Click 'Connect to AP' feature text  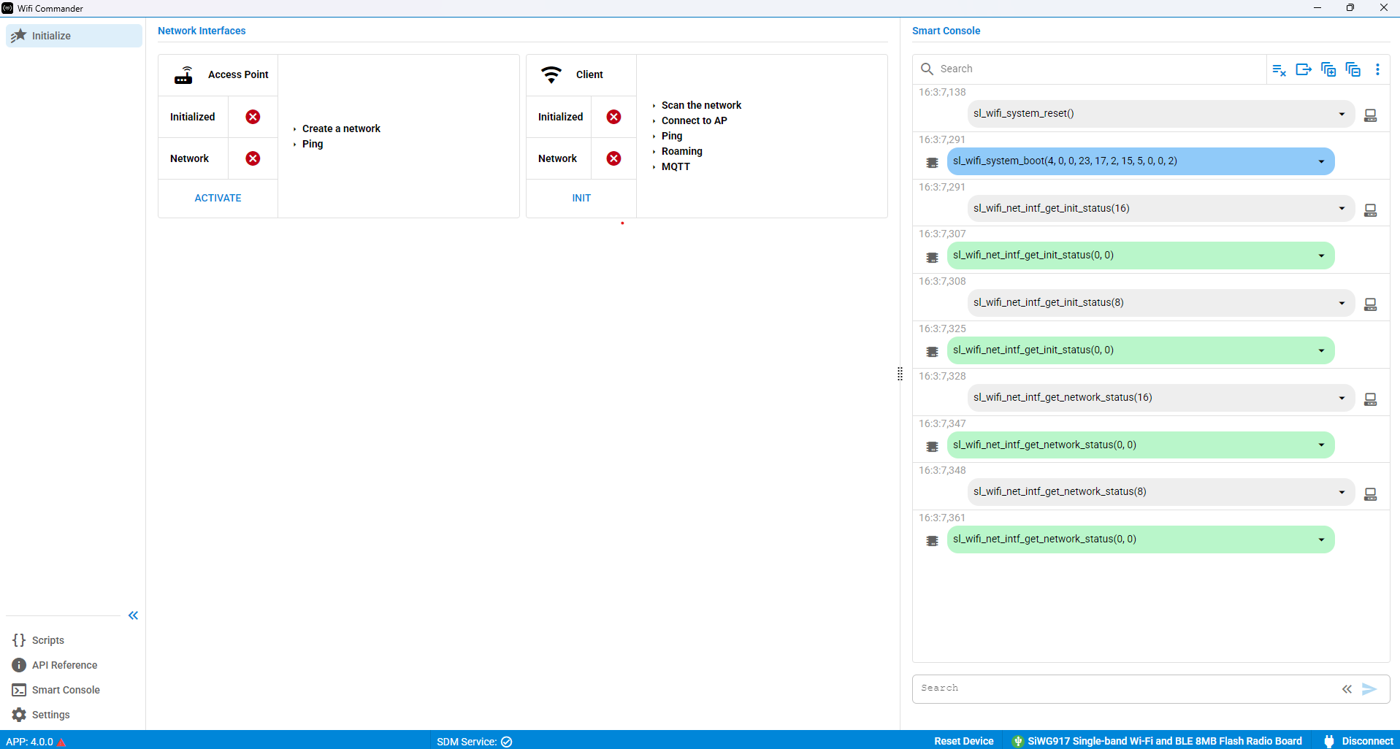point(694,120)
